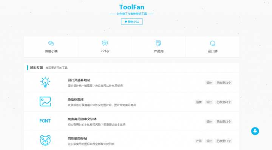The height and width of the screenshot is (150, 272).
Task: Click the 产品 tag on 高质量图标站 row
Action: pyautogui.click(x=199, y=141)
